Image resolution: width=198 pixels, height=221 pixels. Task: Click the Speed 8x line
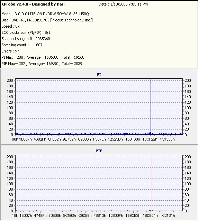(x=10, y=26)
